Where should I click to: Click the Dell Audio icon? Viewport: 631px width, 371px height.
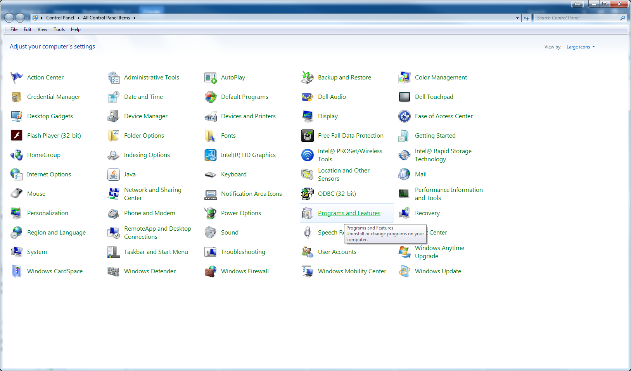tap(308, 97)
